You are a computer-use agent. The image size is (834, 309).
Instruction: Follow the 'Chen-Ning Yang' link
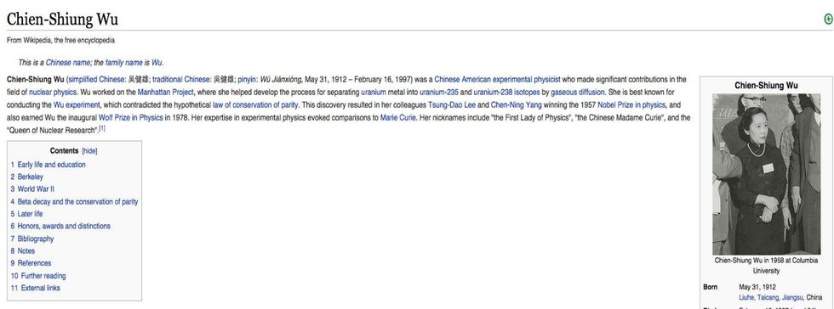tap(516, 105)
